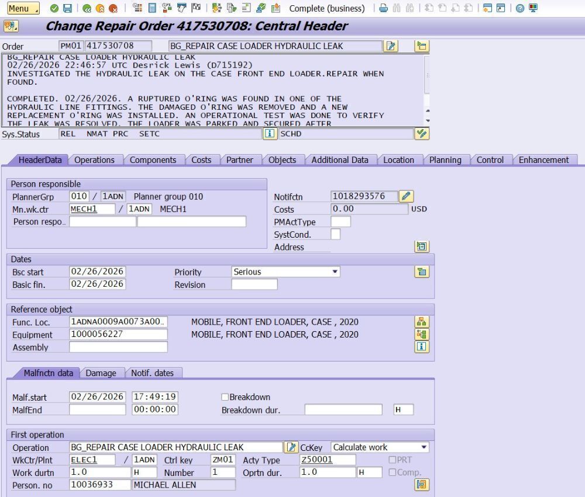Image resolution: width=585 pixels, height=497 pixels.
Task: Edit first operation long text icon
Action: pos(291,447)
